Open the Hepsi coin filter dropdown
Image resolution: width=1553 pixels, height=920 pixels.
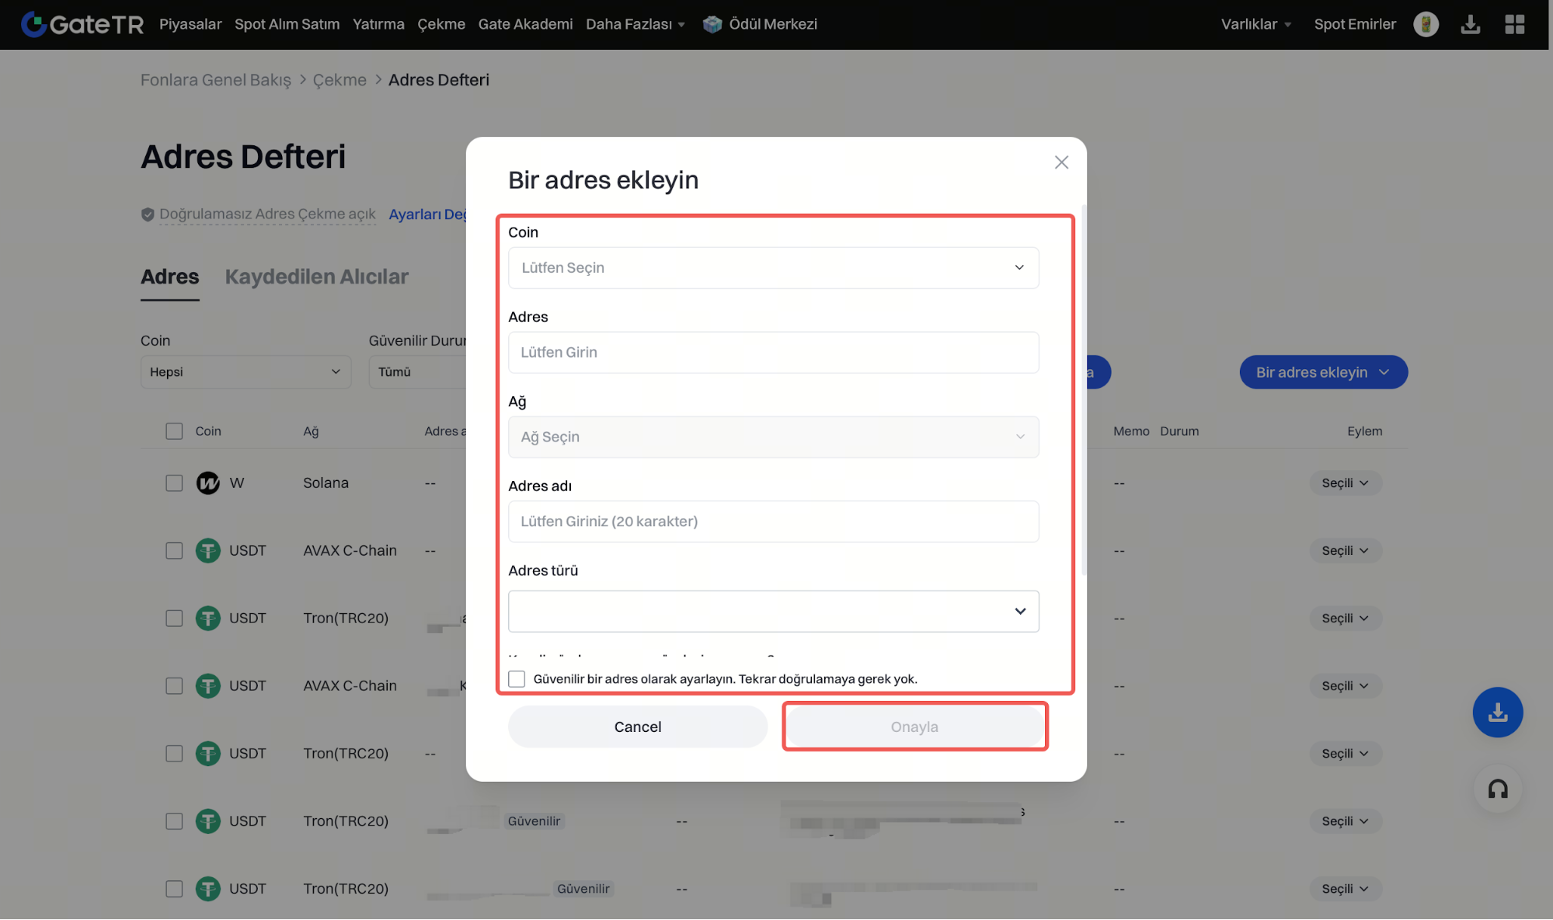click(245, 372)
